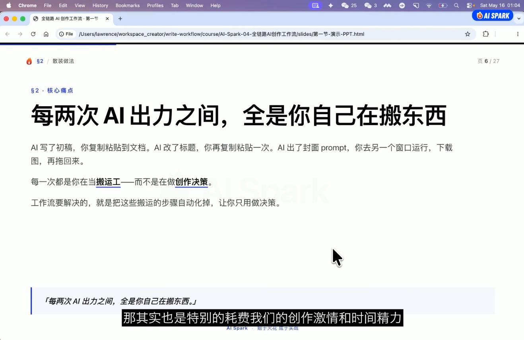
Task: Open the home page
Action: click(46, 34)
